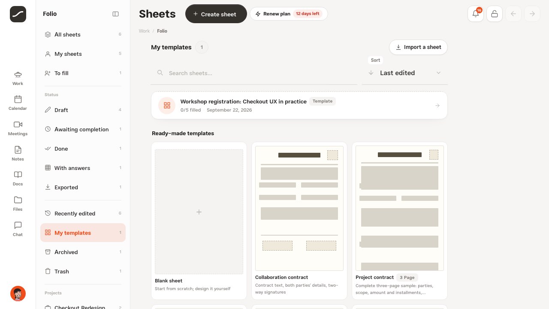Click Import a sheet button
Image resolution: width=549 pixels, height=309 pixels.
tap(418, 47)
